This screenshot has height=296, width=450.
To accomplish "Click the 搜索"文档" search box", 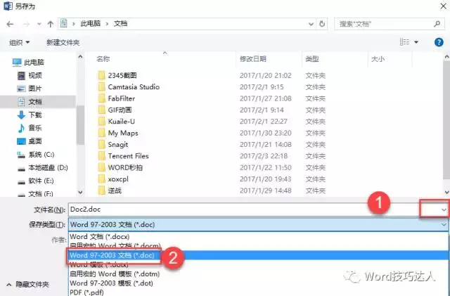I will tap(389, 24).
